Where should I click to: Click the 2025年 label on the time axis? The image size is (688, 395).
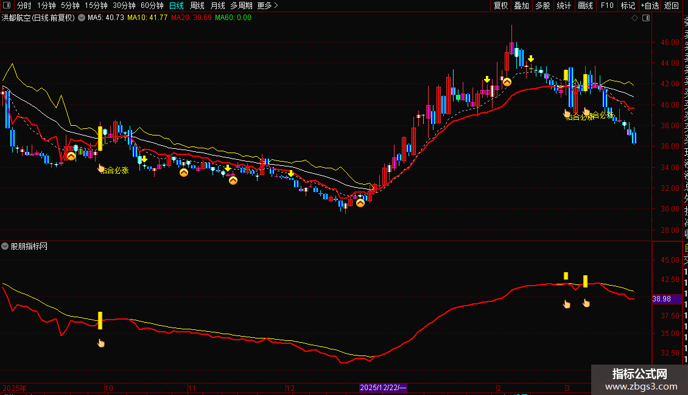(x=15, y=388)
